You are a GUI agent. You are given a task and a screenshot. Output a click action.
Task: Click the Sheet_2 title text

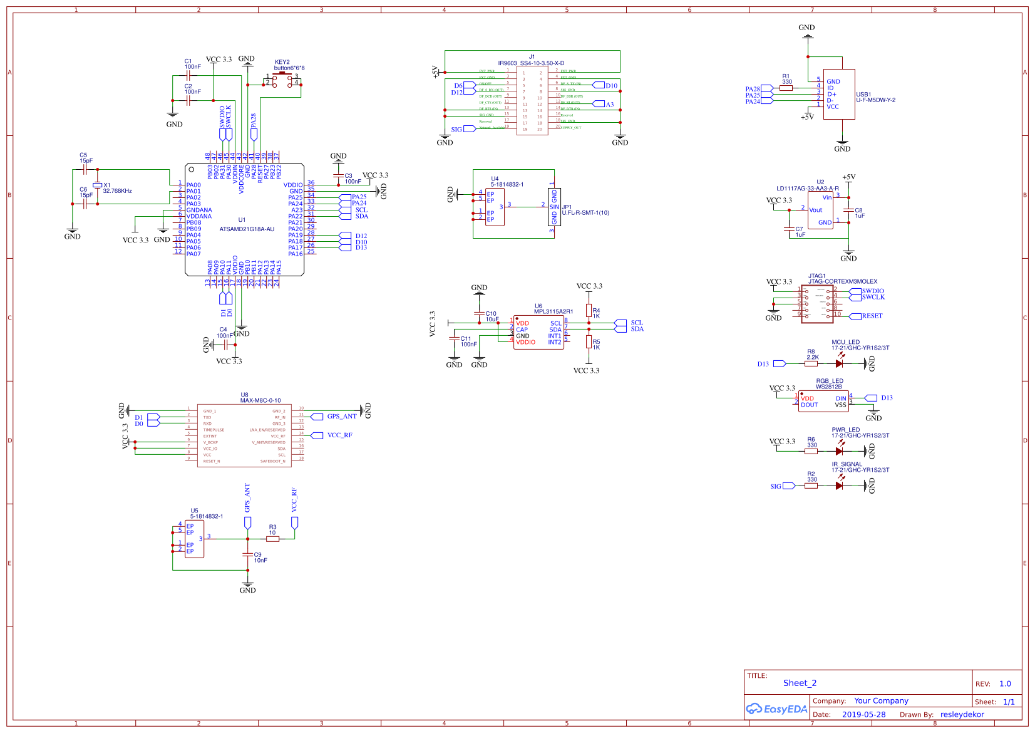pyautogui.click(x=800, y=683)
